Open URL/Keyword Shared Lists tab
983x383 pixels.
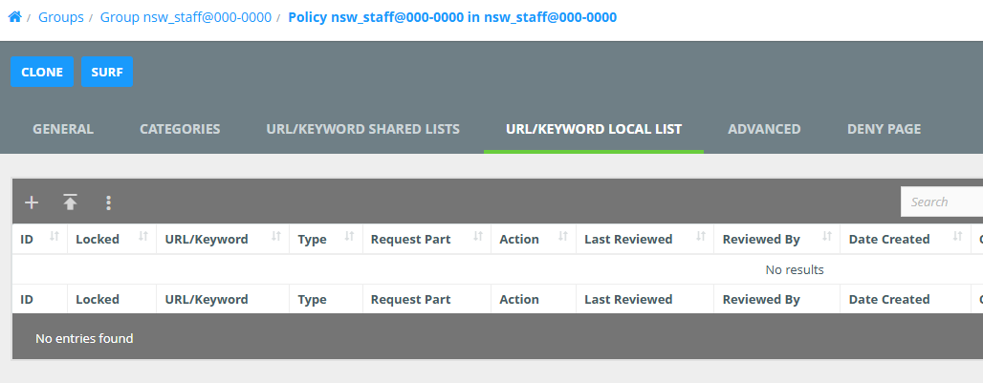[362, 129]
